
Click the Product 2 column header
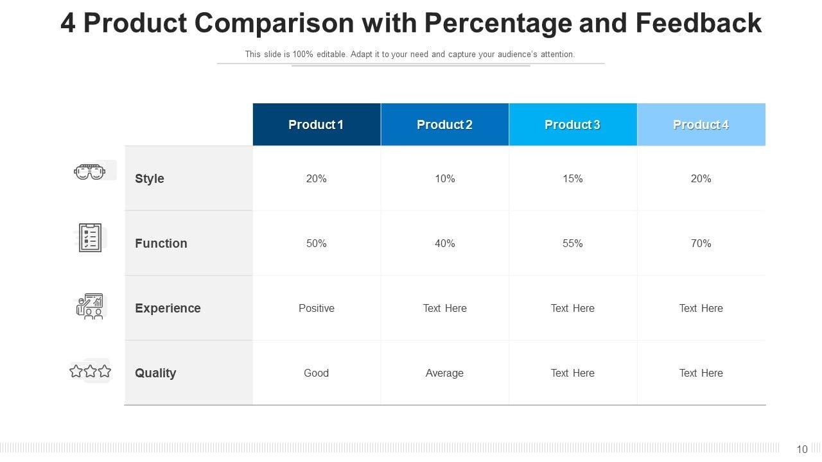444,124
